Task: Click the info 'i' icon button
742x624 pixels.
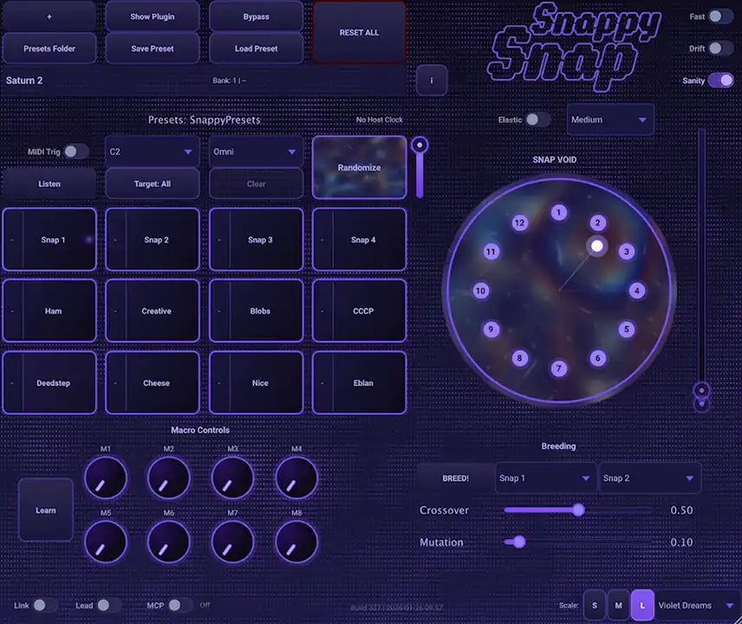Action: pyautogui.click(x=432, y=81)
